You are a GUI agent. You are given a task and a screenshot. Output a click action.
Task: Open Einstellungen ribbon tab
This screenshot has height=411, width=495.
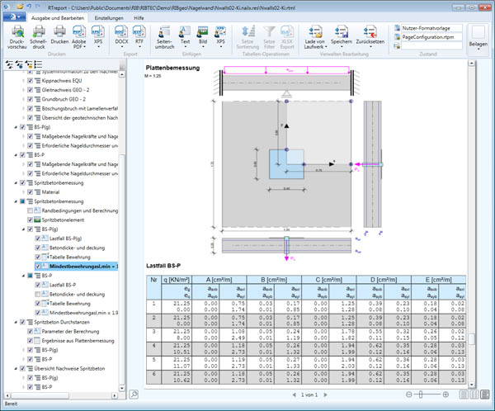(x=109, y=18)
